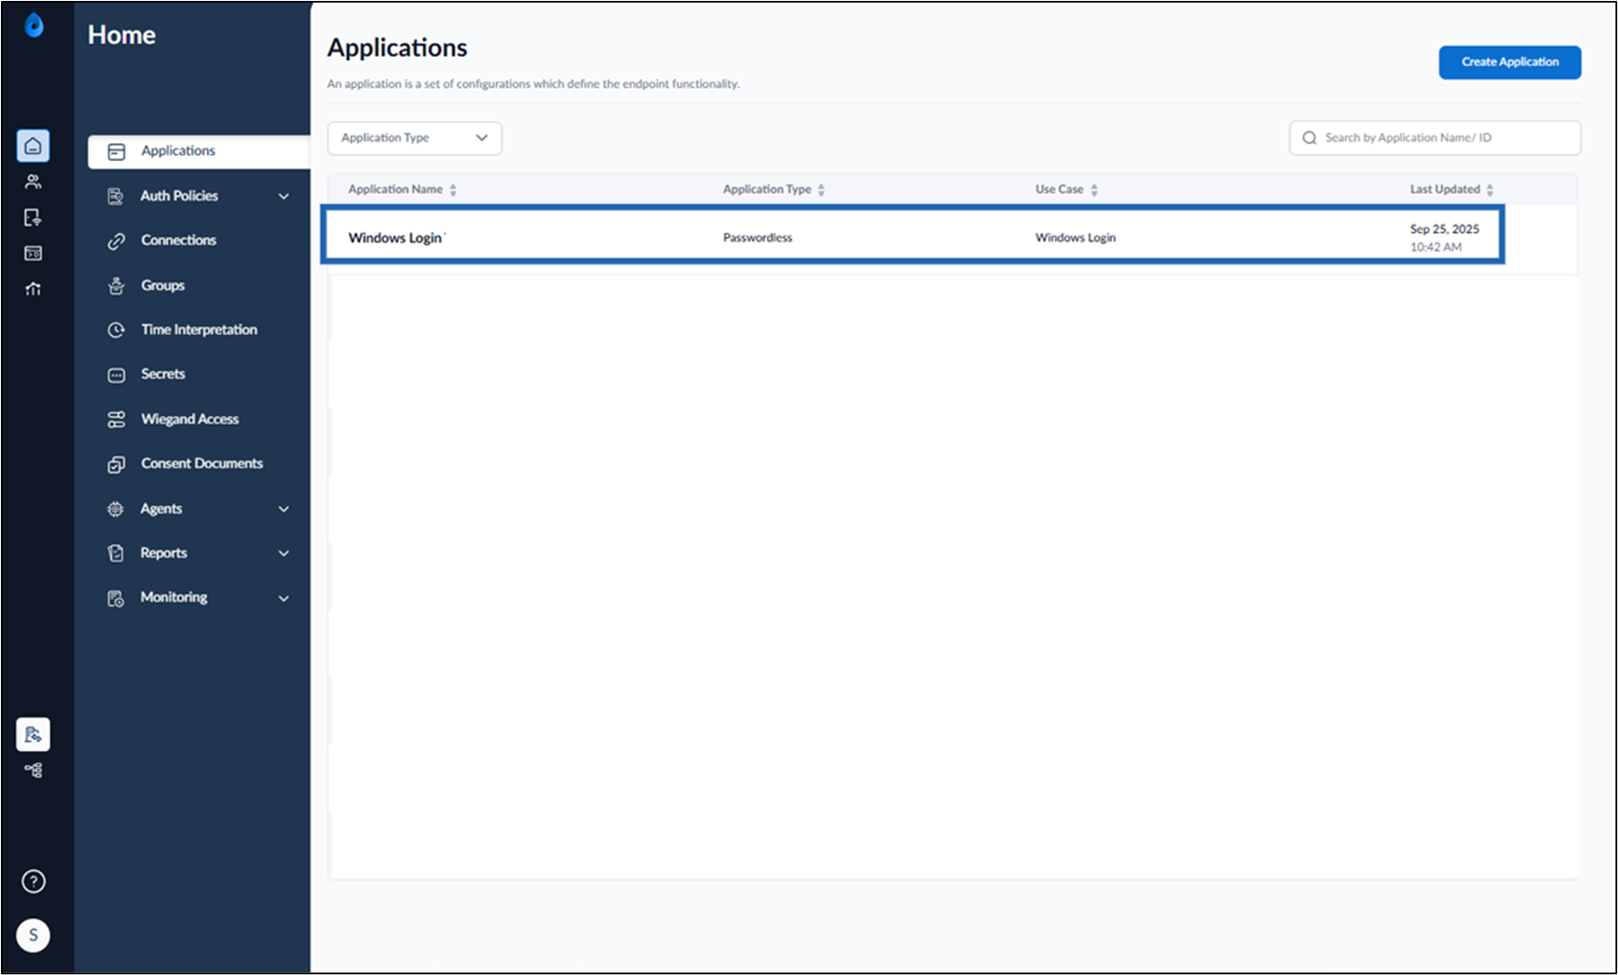
Task: Click the hierarchy tree rail icon
Action: tap(33, 770)
